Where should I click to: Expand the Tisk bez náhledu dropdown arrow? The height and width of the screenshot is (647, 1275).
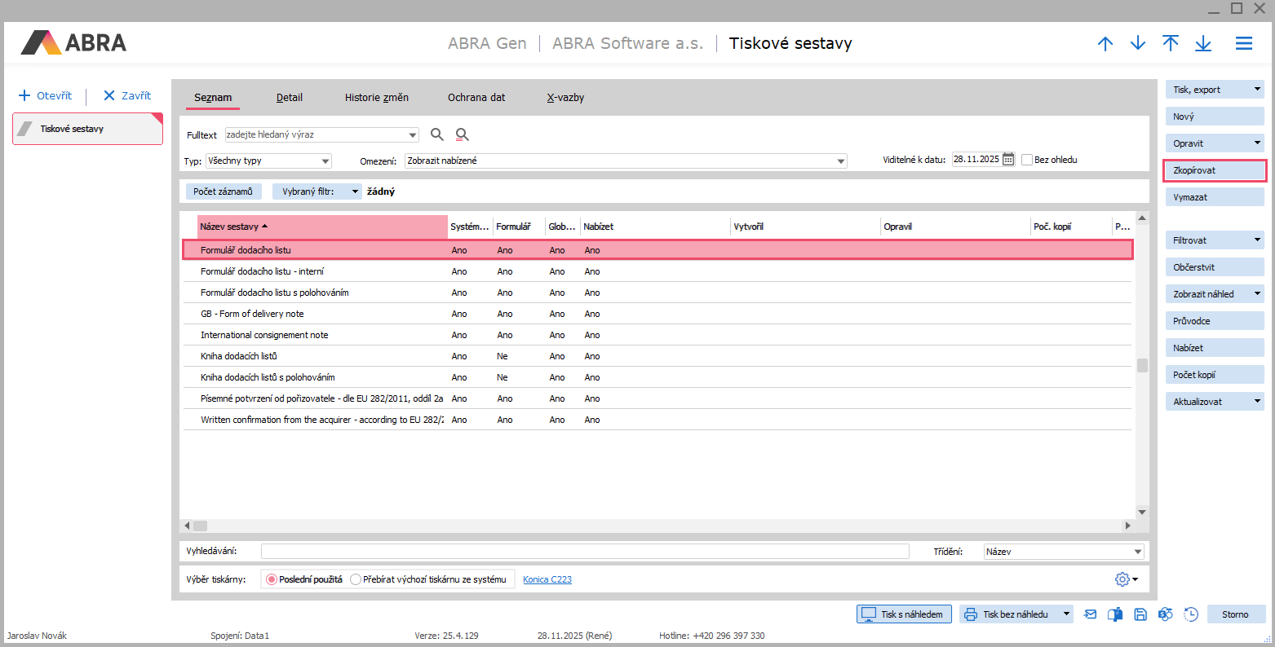1066,614
